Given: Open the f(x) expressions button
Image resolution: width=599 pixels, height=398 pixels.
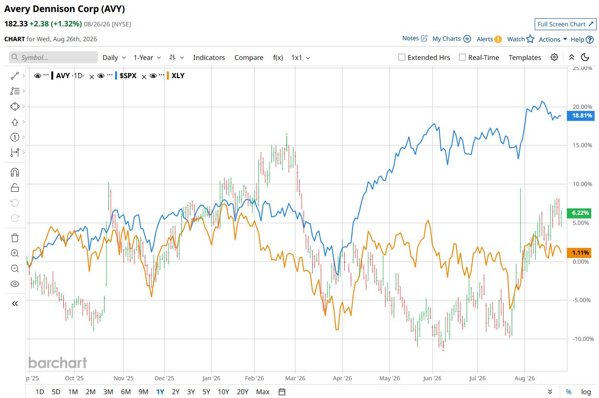Looking at the screenshot, I should [278, 57].
